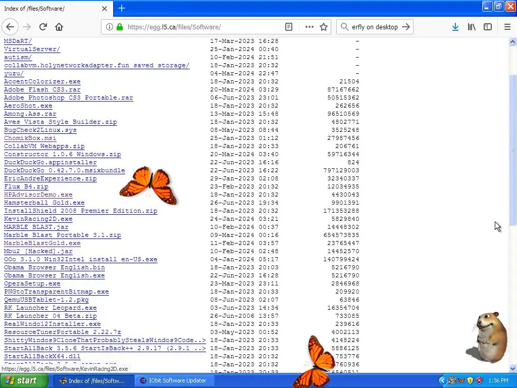
Task: Download BugCheck2Linux.sys
Action: point(40,130)
